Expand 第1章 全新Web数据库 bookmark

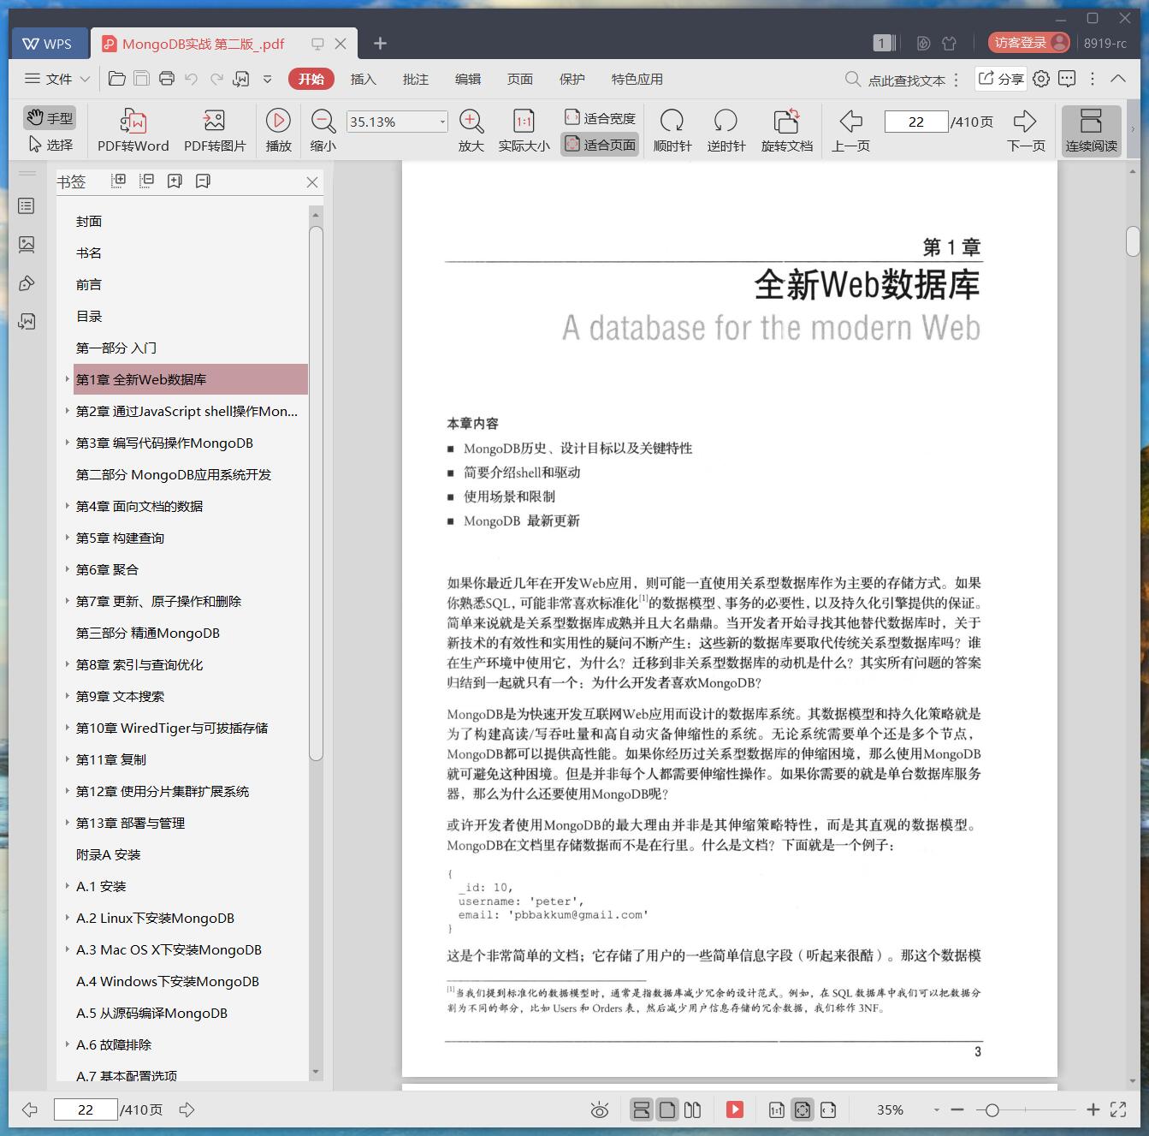[67, 379]
